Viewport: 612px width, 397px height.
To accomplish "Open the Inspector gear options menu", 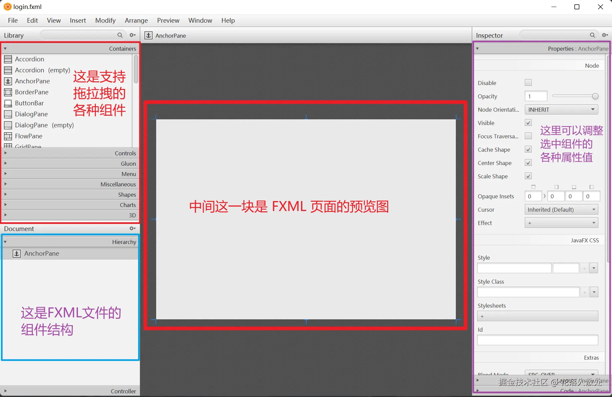I will [605, 35].
